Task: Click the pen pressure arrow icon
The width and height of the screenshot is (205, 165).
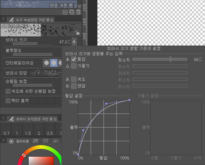Action: coord(68,59)
